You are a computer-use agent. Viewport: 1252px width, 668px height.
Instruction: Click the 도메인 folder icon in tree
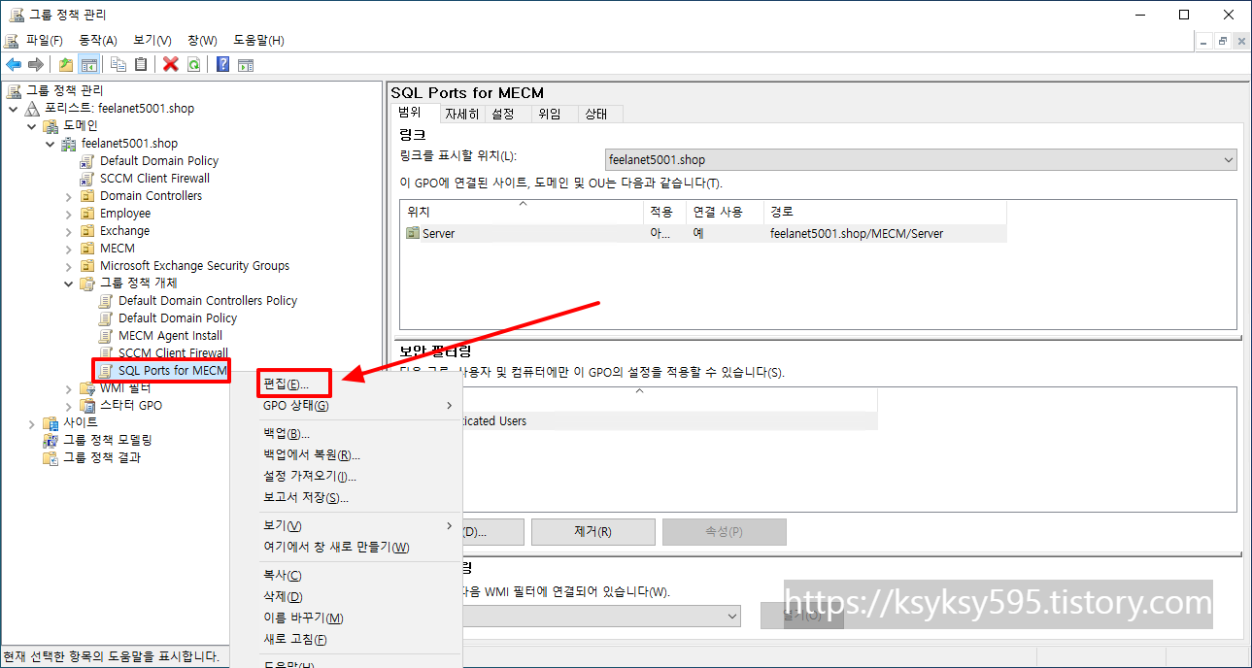[51, 125]
